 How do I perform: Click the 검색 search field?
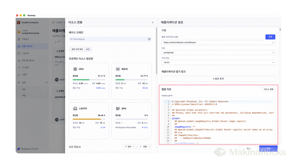click(59, 42)
